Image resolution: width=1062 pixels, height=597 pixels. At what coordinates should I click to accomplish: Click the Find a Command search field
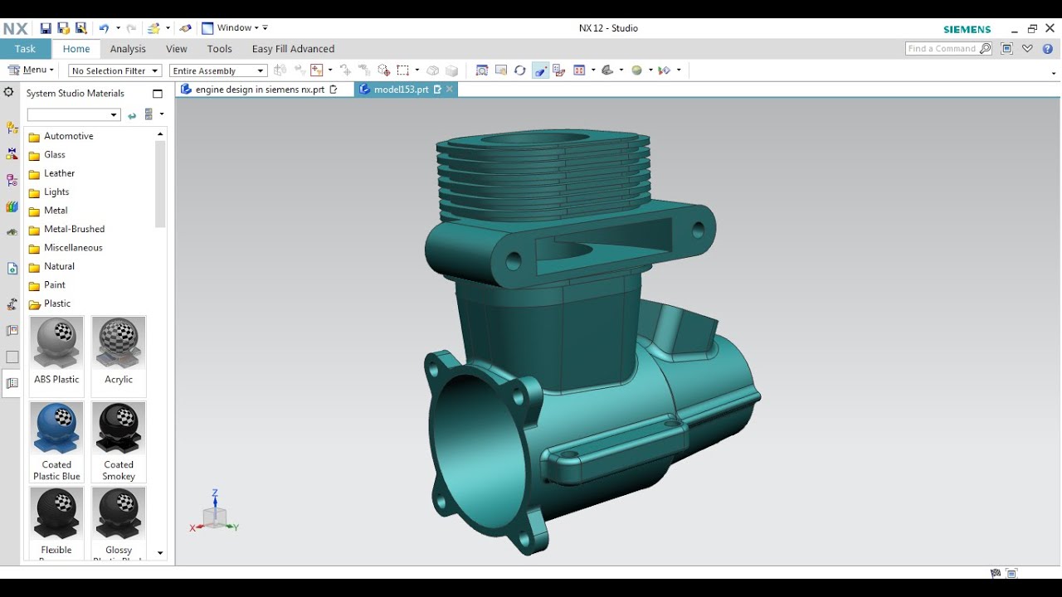[948, 49]
